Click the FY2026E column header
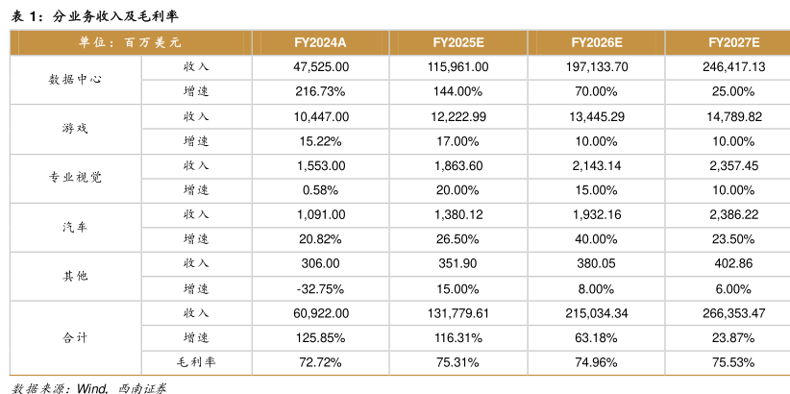Image resolution: width=790 pixels, height=394 pixels. [597, 43]
